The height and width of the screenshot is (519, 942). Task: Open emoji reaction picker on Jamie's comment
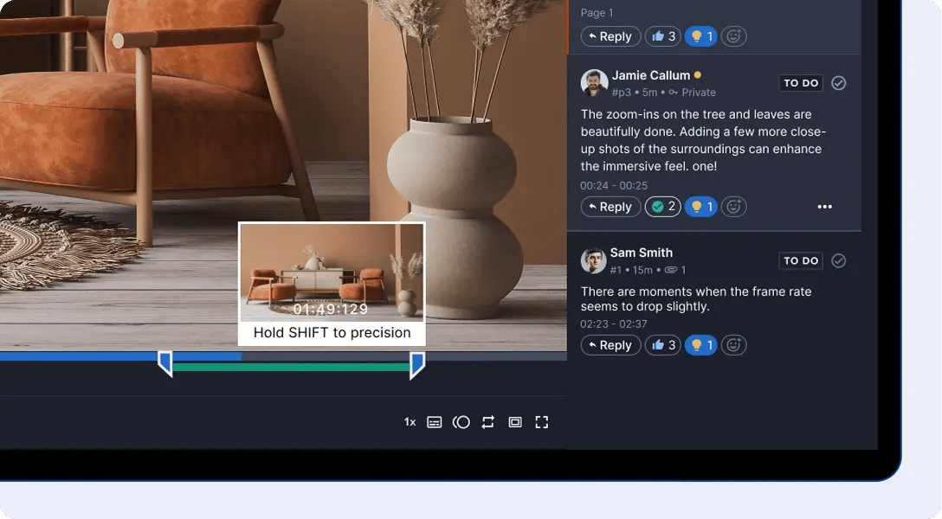coord(732,206)
